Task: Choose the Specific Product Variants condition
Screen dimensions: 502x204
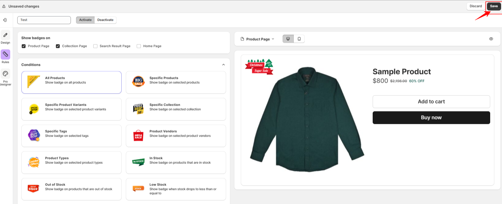Action: pyautogui.click(x=72, y=109)
